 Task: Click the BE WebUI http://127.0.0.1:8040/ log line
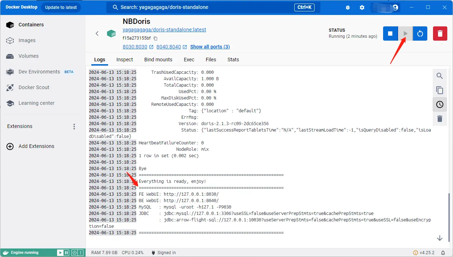click(179, 201)
